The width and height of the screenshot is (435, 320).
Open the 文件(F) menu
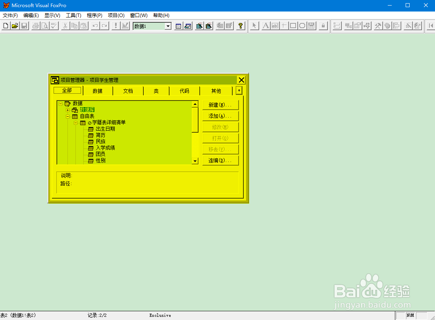pyautogui.click(x=10, y=15)
